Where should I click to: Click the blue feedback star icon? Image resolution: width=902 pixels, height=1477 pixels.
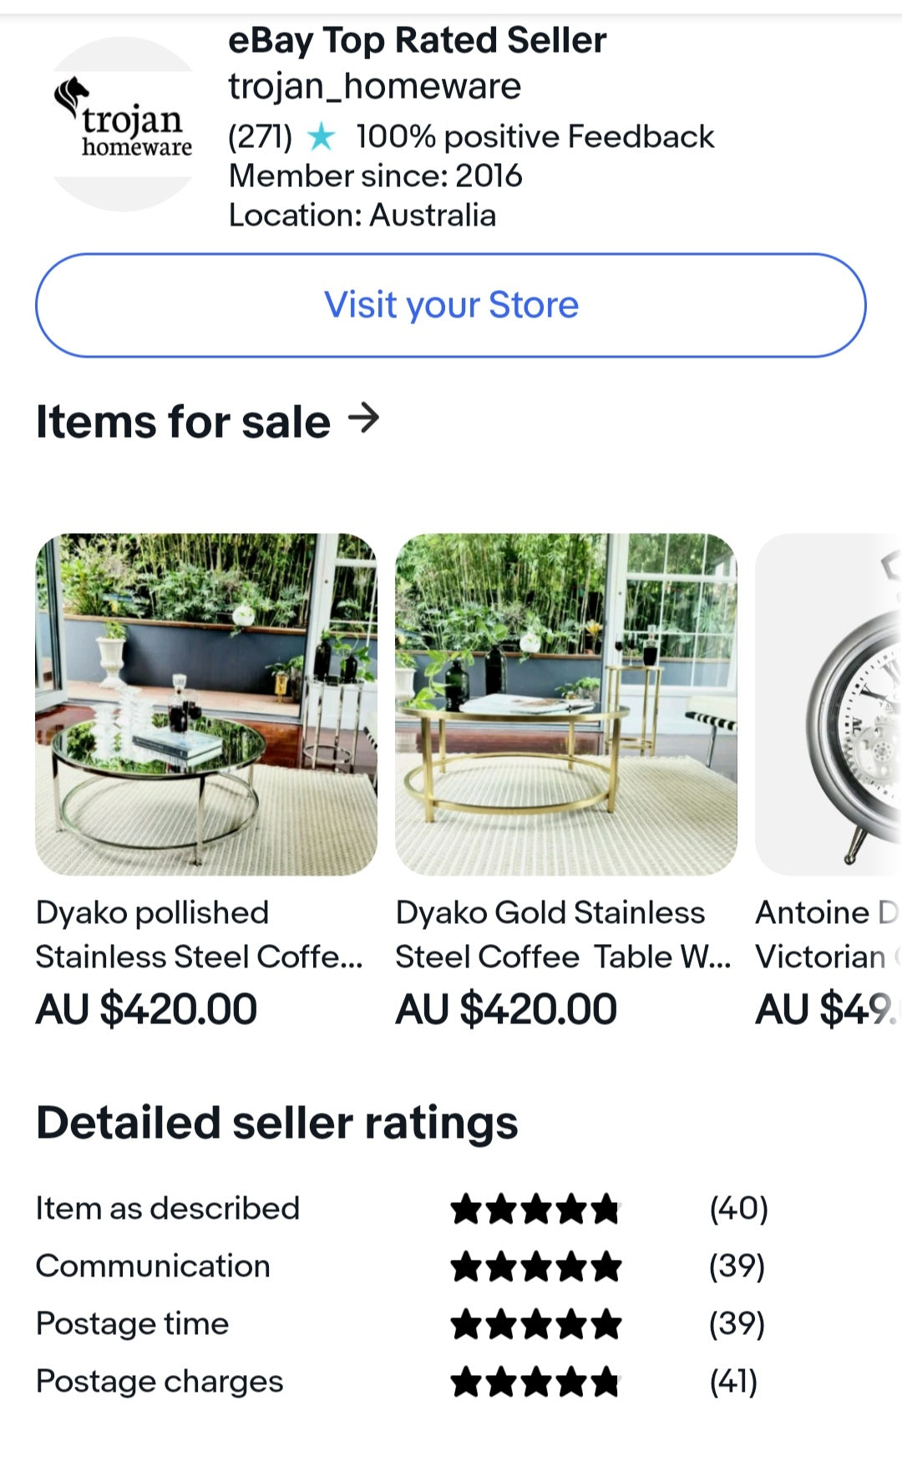coord(321,136)
